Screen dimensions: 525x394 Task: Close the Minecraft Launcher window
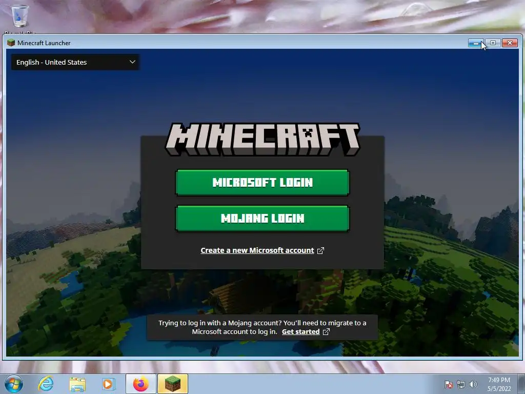click(x=510, y=43)
